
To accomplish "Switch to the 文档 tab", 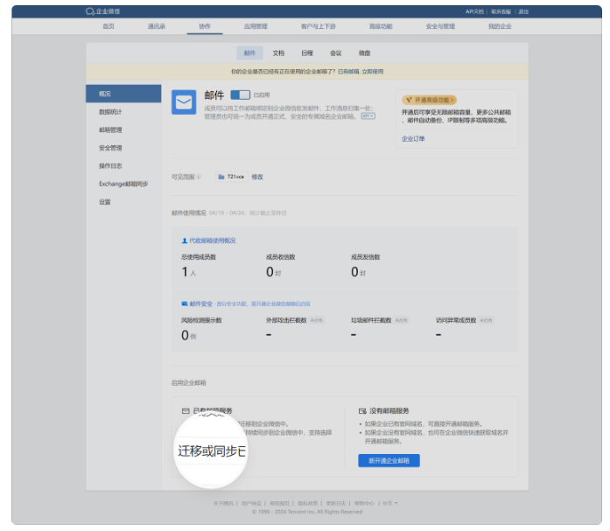I will click(x=278, y=53).
